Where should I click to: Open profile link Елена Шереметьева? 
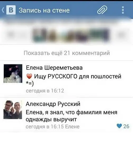coord(54,68)
